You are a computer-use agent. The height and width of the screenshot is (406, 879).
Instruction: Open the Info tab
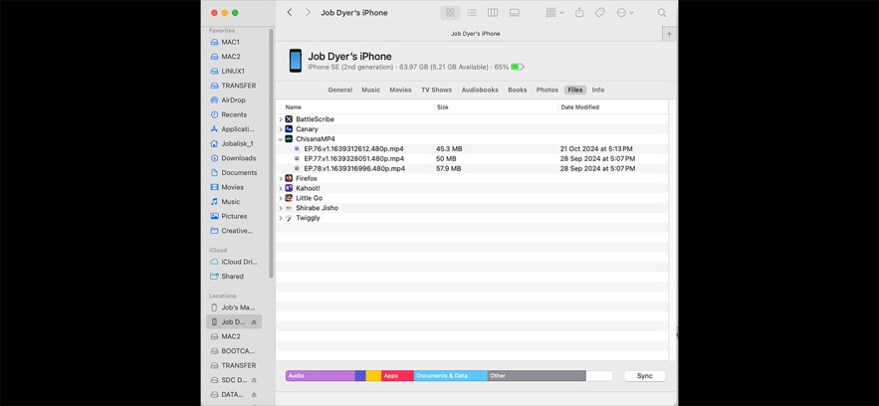click(x=598, y=90)
